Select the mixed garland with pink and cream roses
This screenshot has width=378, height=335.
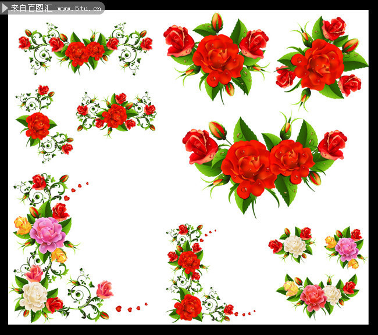pos(318,296)
